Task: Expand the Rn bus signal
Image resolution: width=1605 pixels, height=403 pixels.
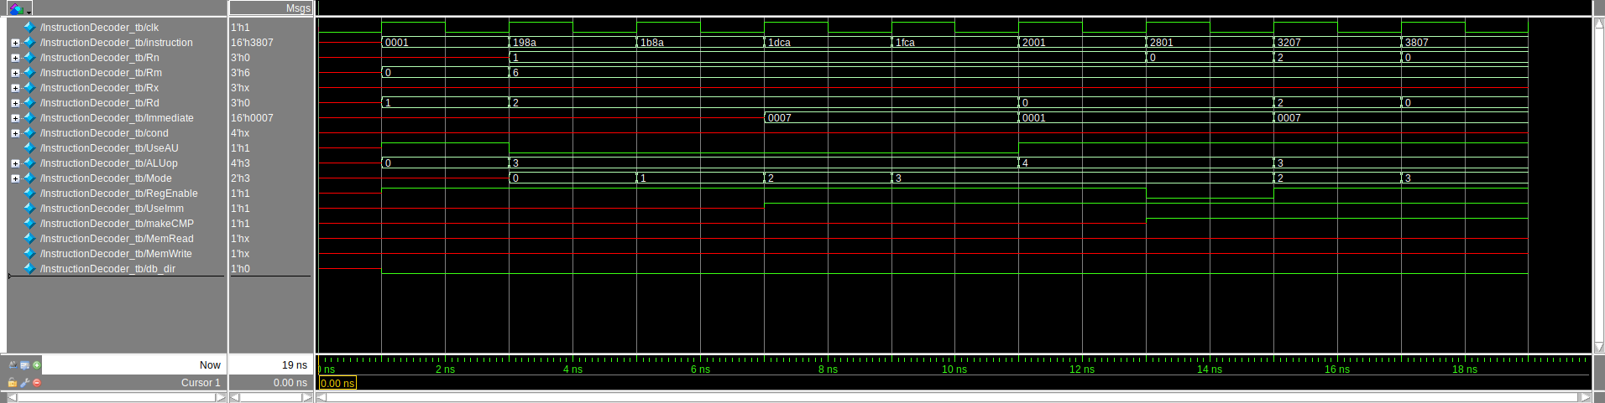Action: pyautogui.click(x=15, y=58)
